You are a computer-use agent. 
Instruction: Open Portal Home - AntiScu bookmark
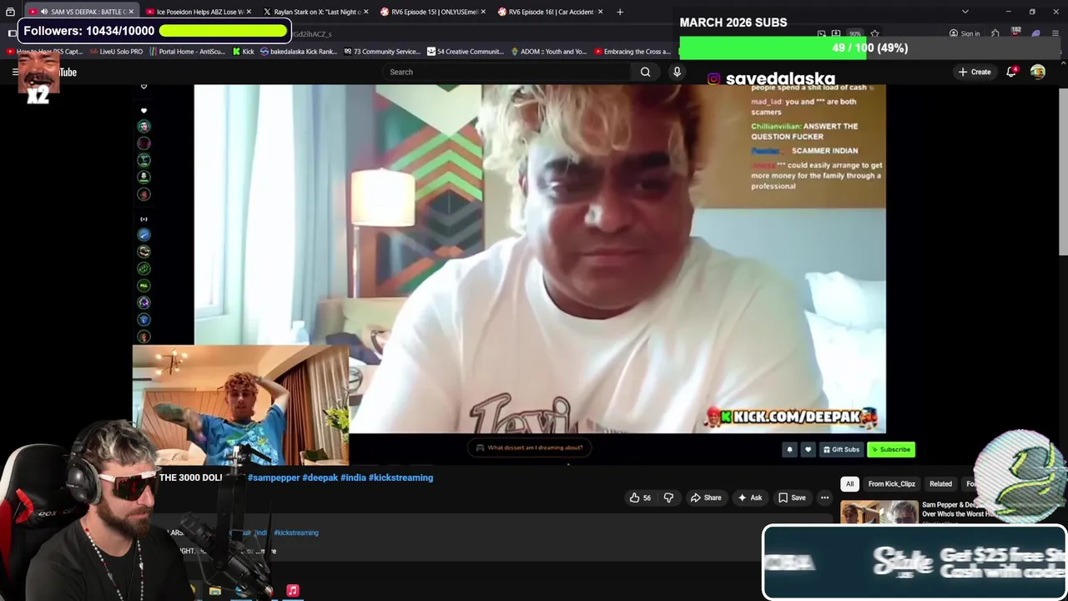tap(187, 52)
